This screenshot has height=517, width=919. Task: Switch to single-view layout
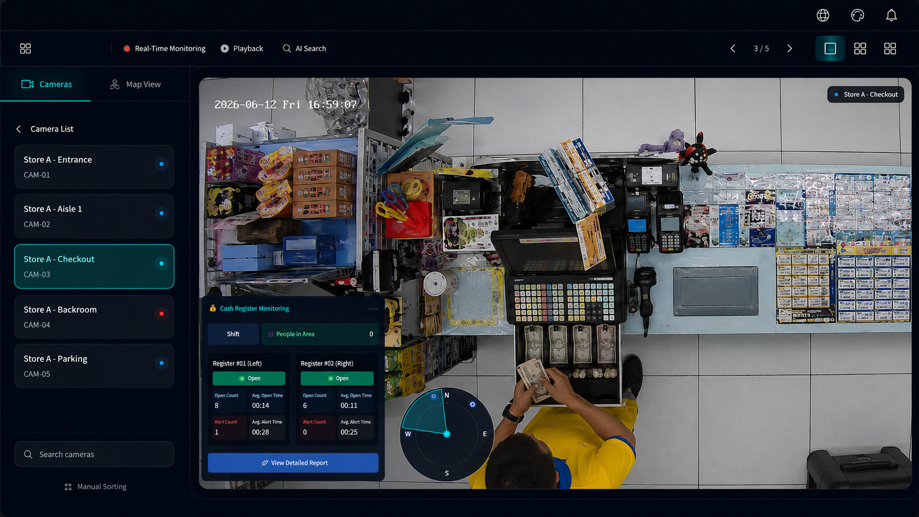click(x=830, y=48)
